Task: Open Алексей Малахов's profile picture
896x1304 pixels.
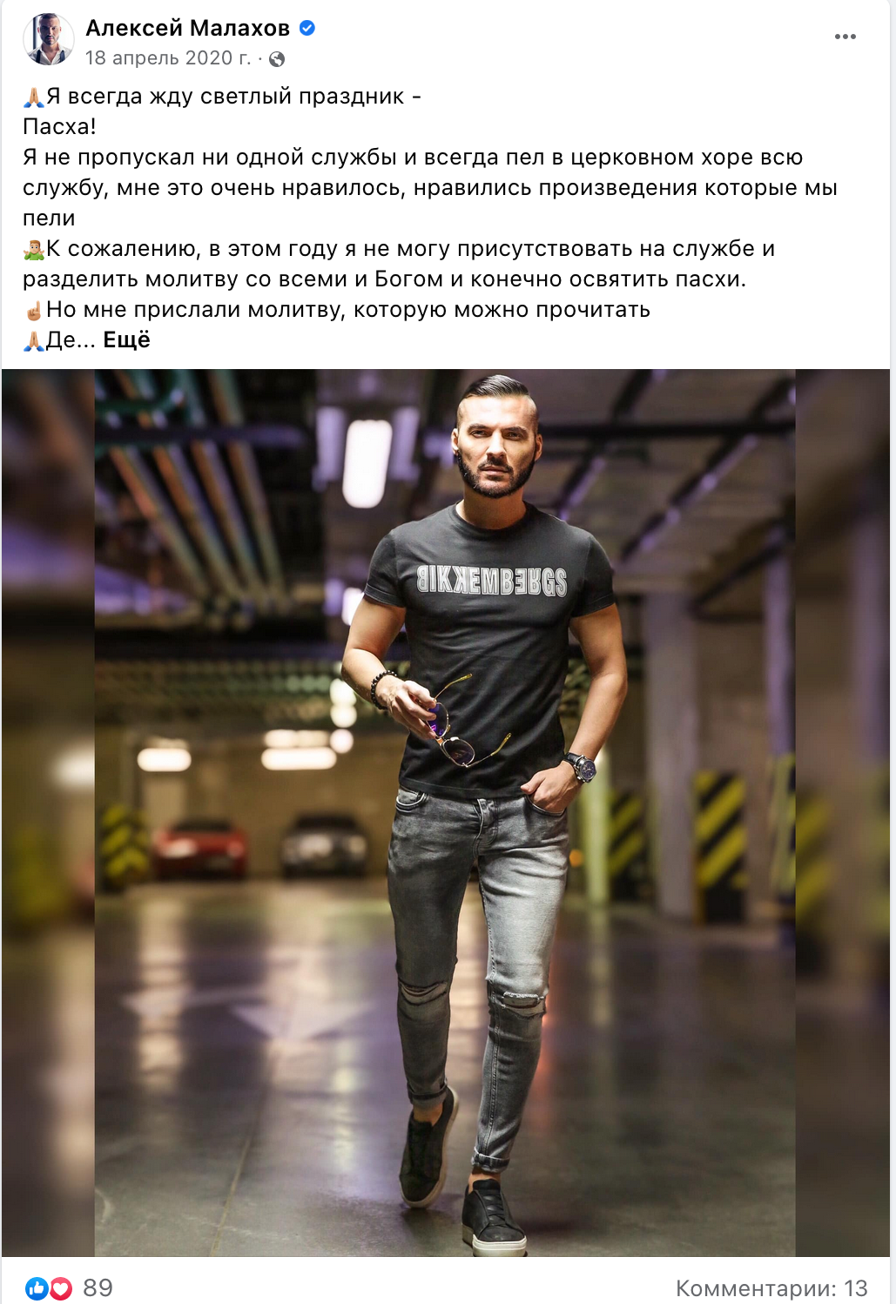Action: pos(48,40)
